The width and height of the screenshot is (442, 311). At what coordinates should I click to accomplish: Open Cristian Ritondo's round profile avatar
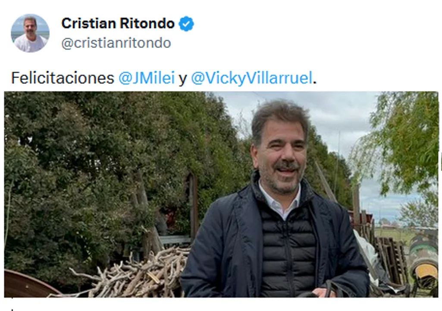click(x=30, y=33)
